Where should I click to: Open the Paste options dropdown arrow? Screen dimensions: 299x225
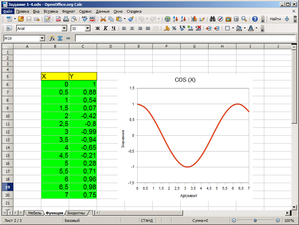click(125, 19)
